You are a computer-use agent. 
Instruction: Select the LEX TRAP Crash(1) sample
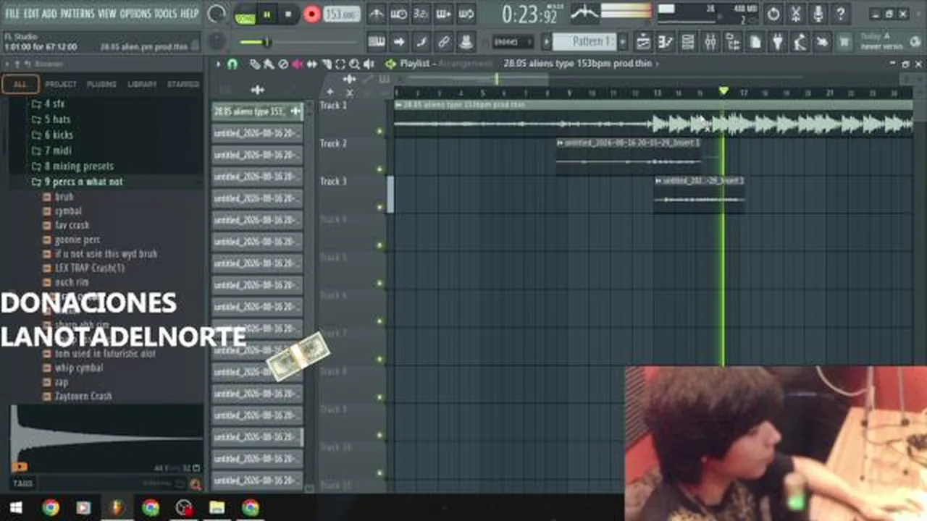point(89,268)
